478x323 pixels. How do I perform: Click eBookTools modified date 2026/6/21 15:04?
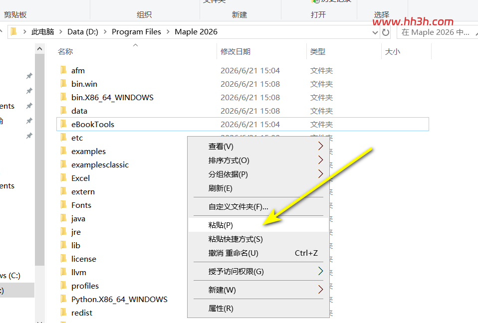(250, 124)
